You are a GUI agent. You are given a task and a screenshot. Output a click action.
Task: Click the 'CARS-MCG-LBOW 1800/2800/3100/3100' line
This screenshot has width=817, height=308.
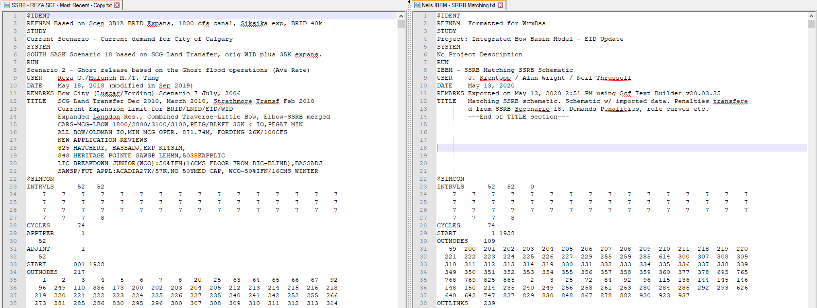tap(180, 124)
